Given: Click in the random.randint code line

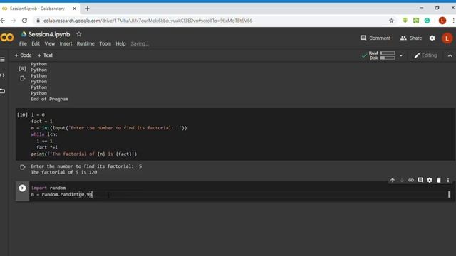Looking at the screenshot, I should pos(62,194).
